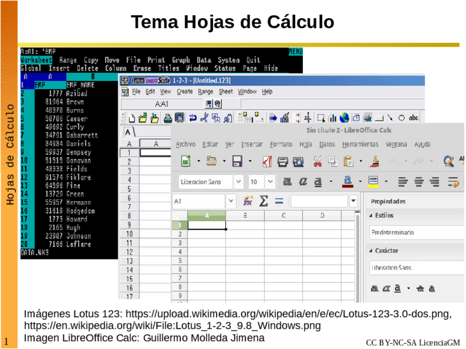Export as PDF icon in LibreOffice toolbar
466x349 pixels.
point(267,162)
